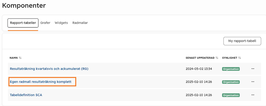Select the Rapport-tabeller tab
The width and height of the screenshot is (266, 106).
(x=23, y=23)
